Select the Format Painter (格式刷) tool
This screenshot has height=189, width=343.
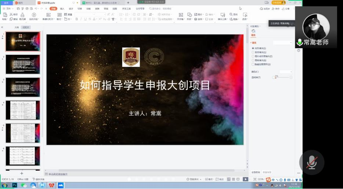[x=22, y=15]
